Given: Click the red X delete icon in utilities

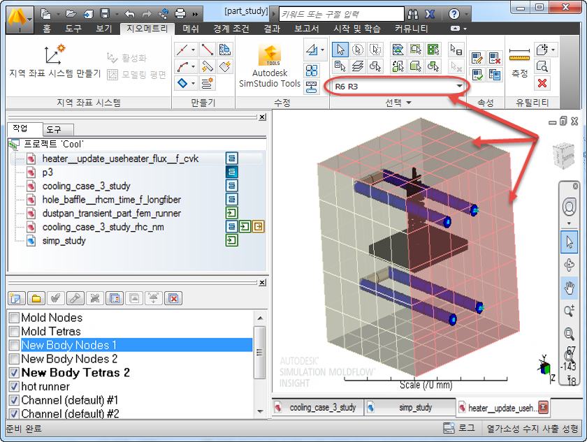Looking at the screenshot, I should click(x=542, y=83).
